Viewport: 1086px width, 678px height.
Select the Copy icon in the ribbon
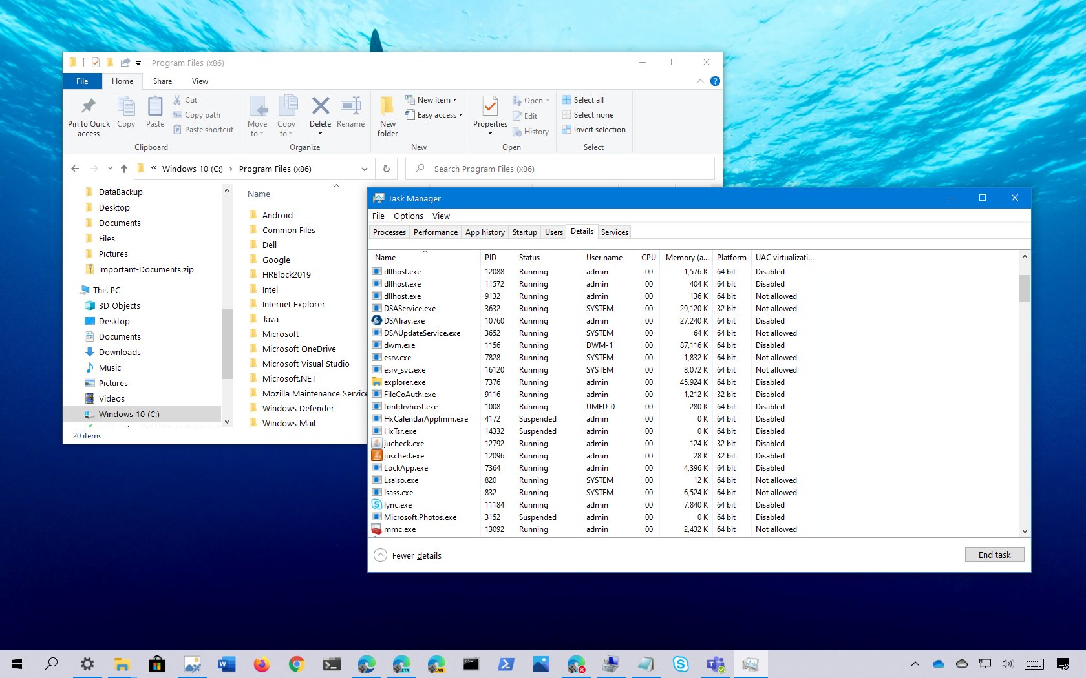125,111
